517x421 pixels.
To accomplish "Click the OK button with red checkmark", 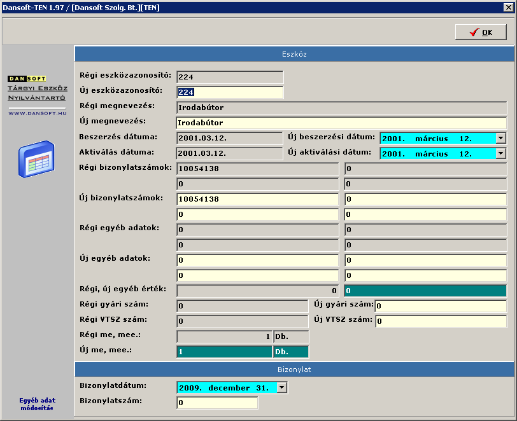I will 481,32.
